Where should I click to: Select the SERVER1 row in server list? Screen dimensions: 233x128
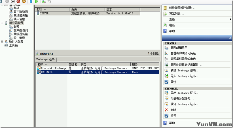(88, 13)
